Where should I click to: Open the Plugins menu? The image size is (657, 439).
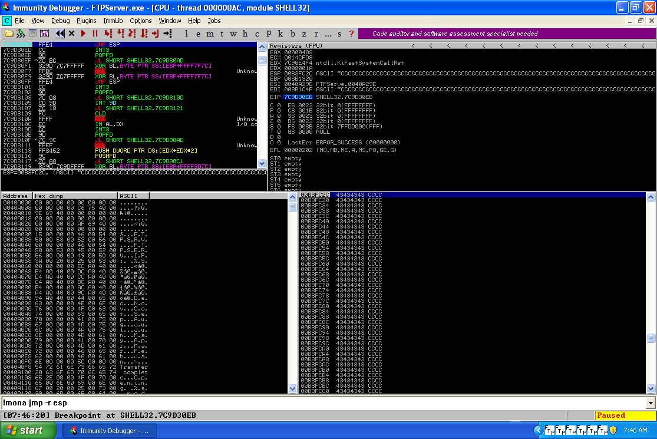pos(87,21)
